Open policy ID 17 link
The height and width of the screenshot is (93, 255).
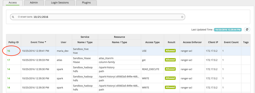point(9,60)
